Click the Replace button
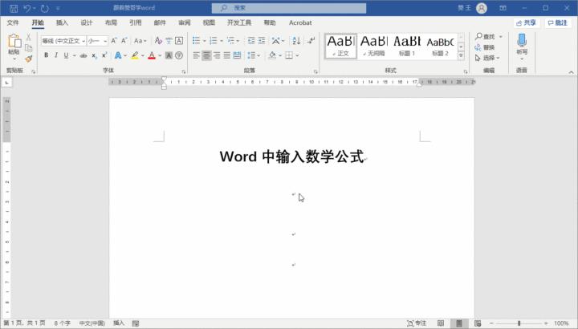The height and width of the screenshot is (329, 578). (x=485, y=47)
